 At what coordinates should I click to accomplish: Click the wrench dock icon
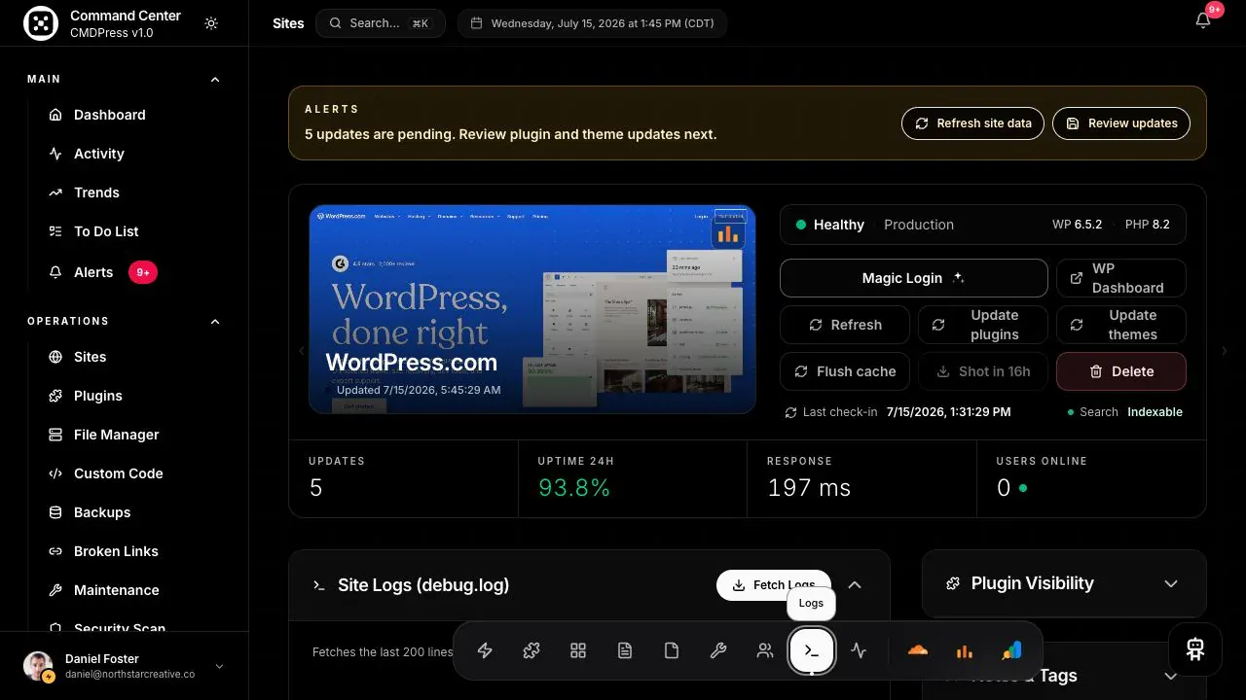point(718,651)
